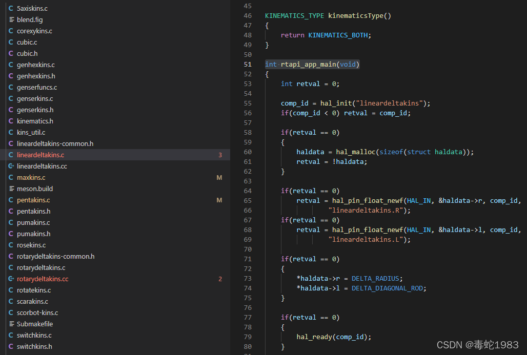Click the text file icon beside blend.fig
Image resolution: width=527 pixels, height=355 pixels.
click(11, 19)
